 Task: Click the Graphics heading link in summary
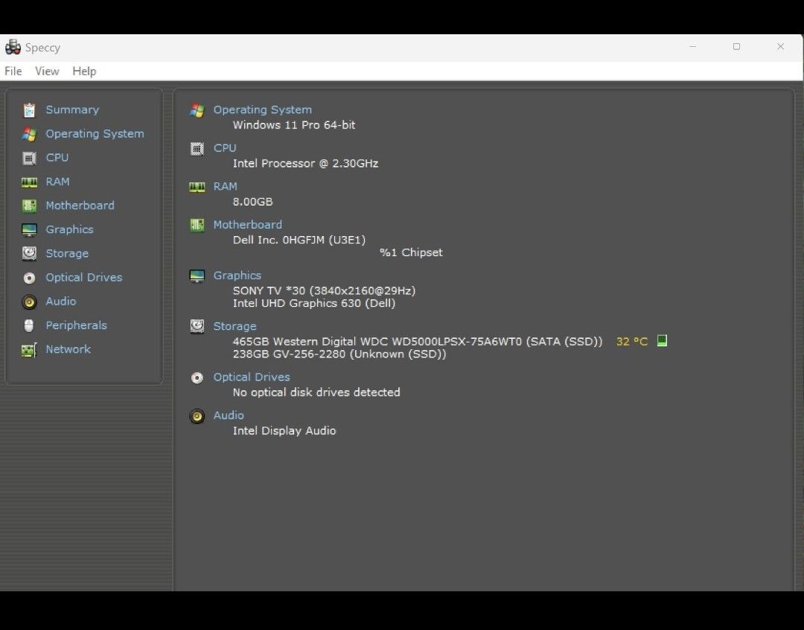click(237, 276)
